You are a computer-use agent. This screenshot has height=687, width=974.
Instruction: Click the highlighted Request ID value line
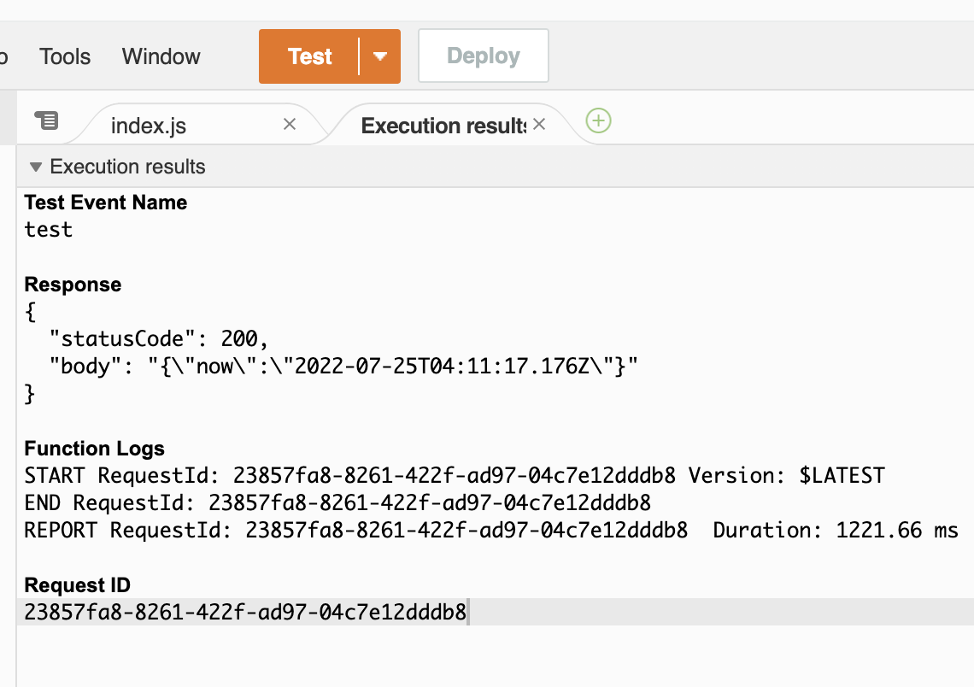pos(245,612)
